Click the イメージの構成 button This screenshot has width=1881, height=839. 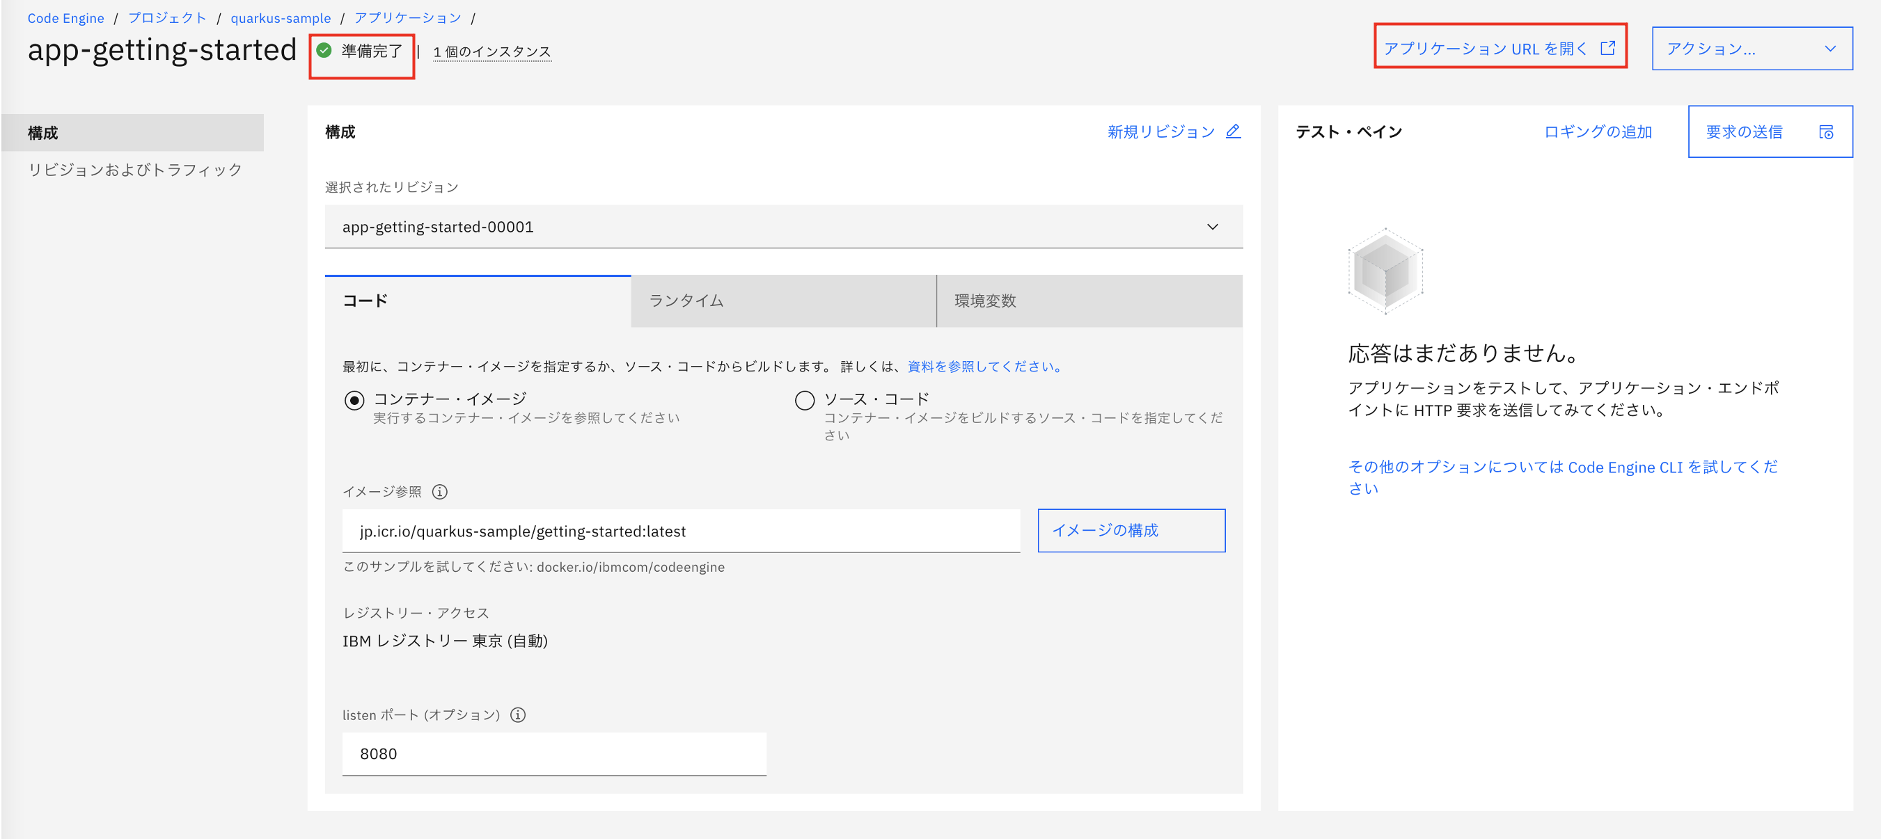point(1131,530)
